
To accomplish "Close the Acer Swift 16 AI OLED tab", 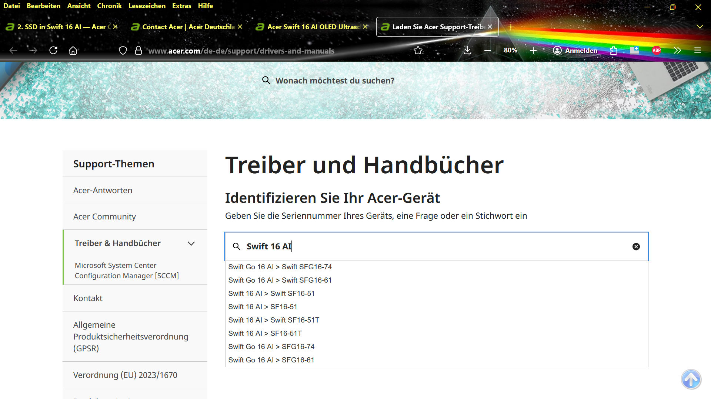I will [365, 27].
